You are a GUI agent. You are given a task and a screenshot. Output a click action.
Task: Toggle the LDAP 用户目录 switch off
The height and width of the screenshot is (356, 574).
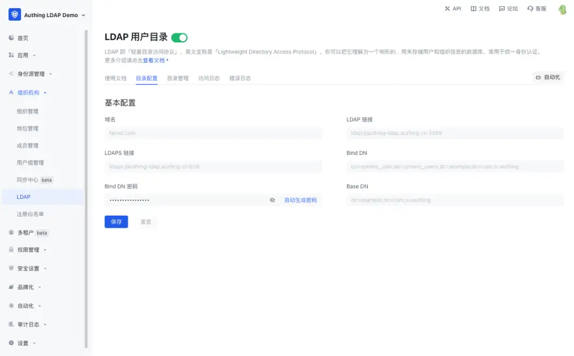(180, 37)
